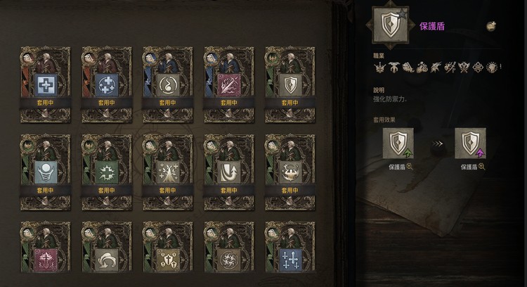The height and width of the screenshot is (287, 527).
Task: Pick the winged emblem skill card
Action: (x=290, y=172)
